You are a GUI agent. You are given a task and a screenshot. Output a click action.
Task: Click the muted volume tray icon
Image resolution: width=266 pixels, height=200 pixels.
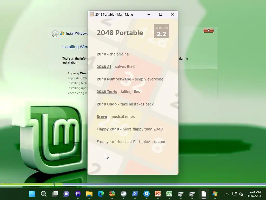click(241, 194)
